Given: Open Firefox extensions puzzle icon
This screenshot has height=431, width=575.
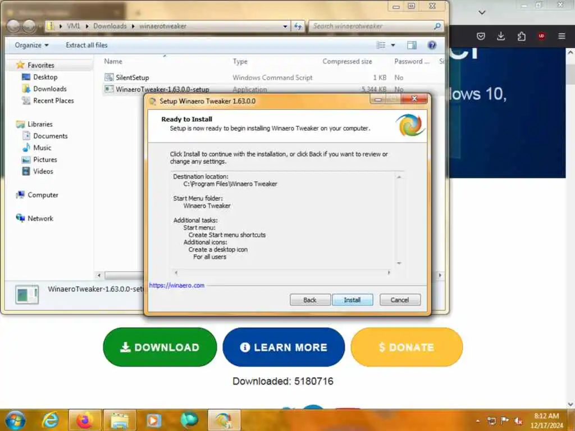Looking at the screenshot, I should [522, 36].
